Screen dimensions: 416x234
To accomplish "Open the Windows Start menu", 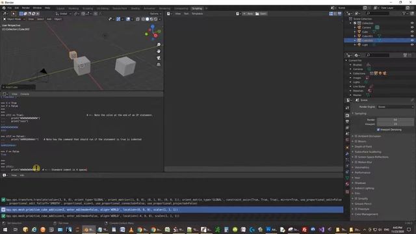I will point(5,229).
